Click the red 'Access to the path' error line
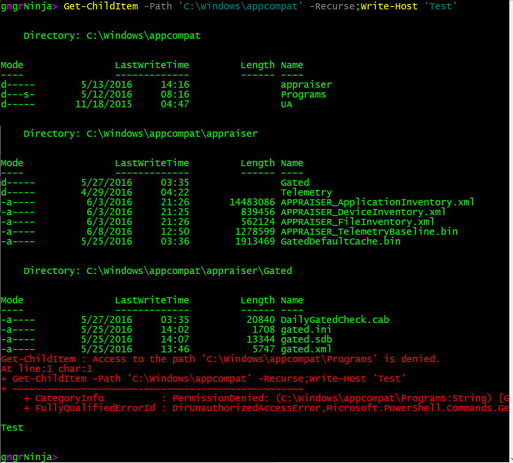 pos(220,359)
